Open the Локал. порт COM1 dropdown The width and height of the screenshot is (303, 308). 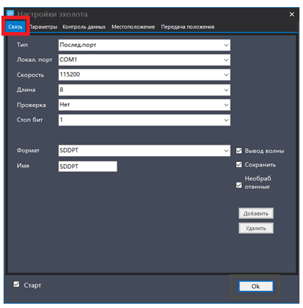(144, 60)
